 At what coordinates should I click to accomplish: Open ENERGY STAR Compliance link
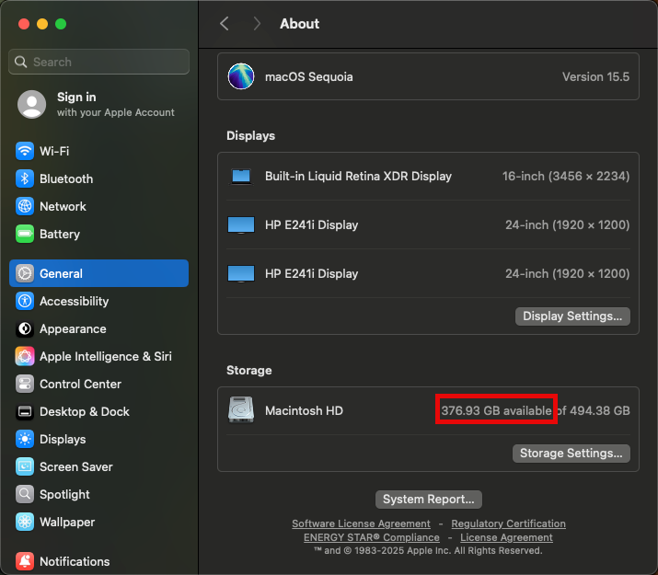tap(372, 537)
